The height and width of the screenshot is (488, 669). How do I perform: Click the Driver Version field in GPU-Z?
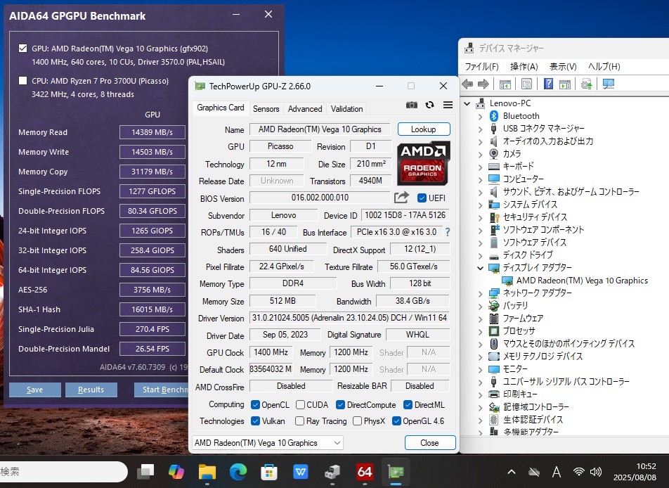(x=349, y=318)
